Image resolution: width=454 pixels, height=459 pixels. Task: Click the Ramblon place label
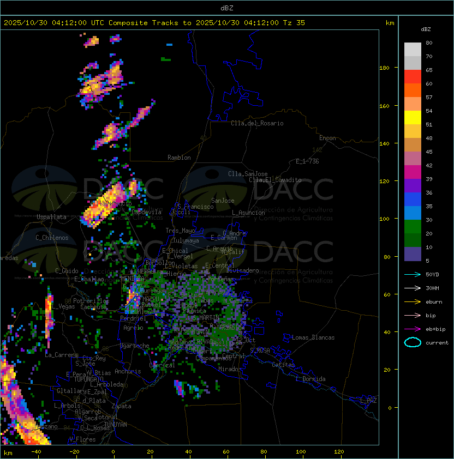179,158
